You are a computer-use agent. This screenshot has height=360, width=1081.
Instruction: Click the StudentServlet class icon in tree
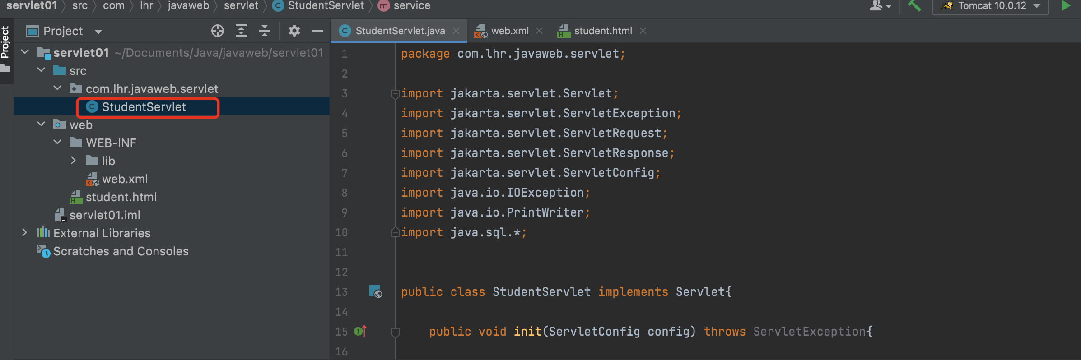click(x=92, y=107)
